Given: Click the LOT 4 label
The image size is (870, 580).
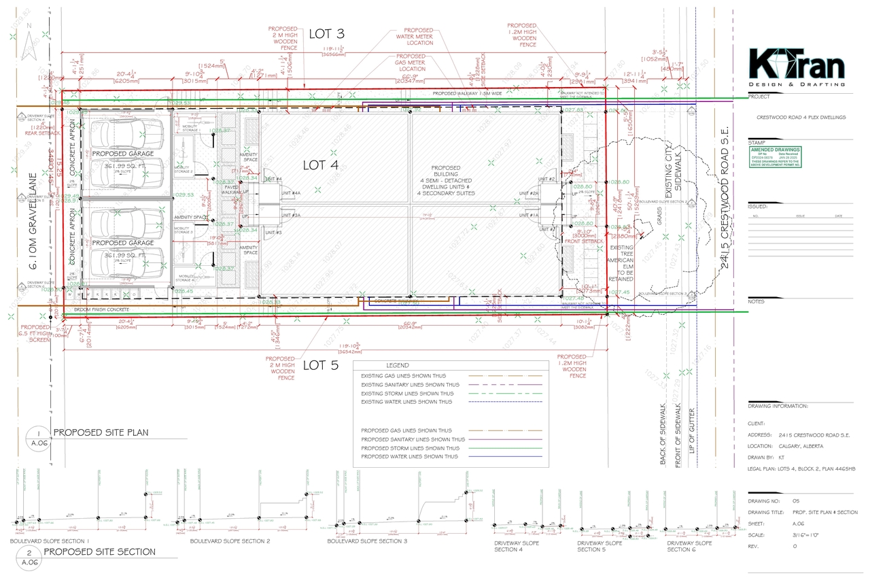Looking at the screenshot, I should click(320, 165).
